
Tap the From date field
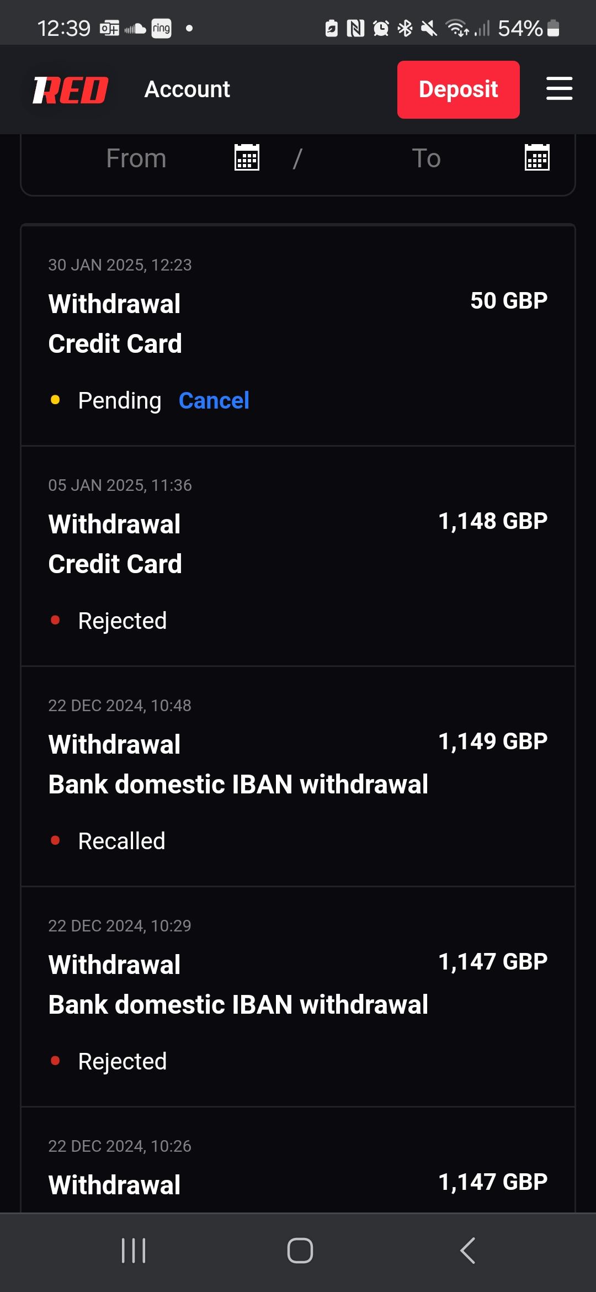pyautogui.click(x=136, y=158)
